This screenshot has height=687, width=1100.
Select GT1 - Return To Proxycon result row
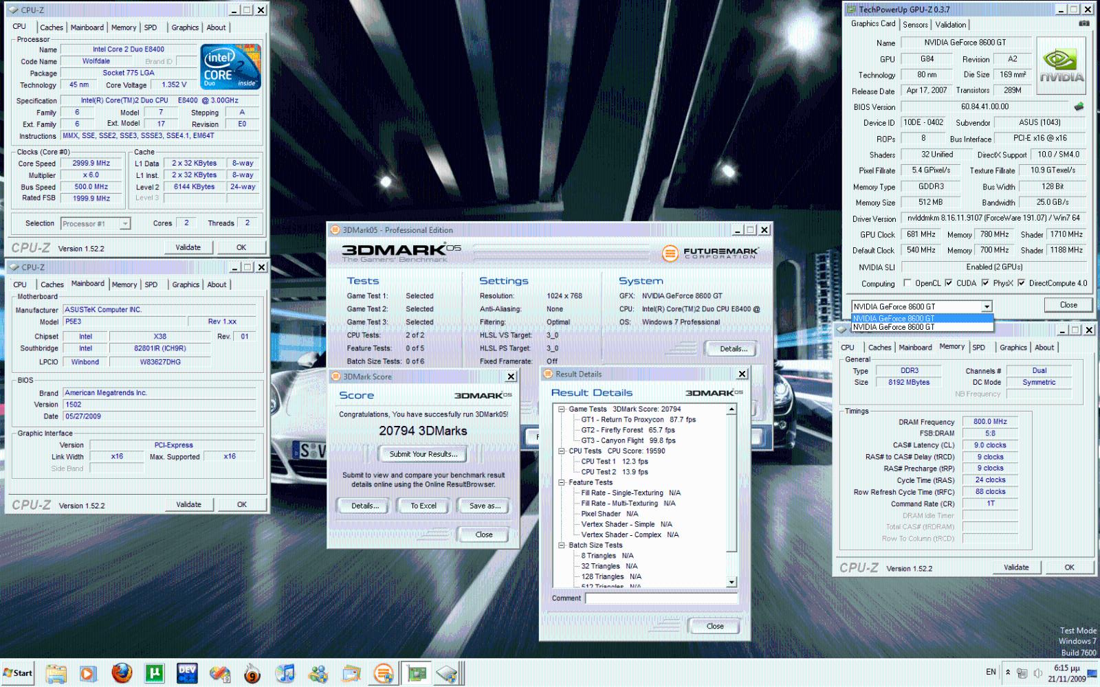pos(638,419)
